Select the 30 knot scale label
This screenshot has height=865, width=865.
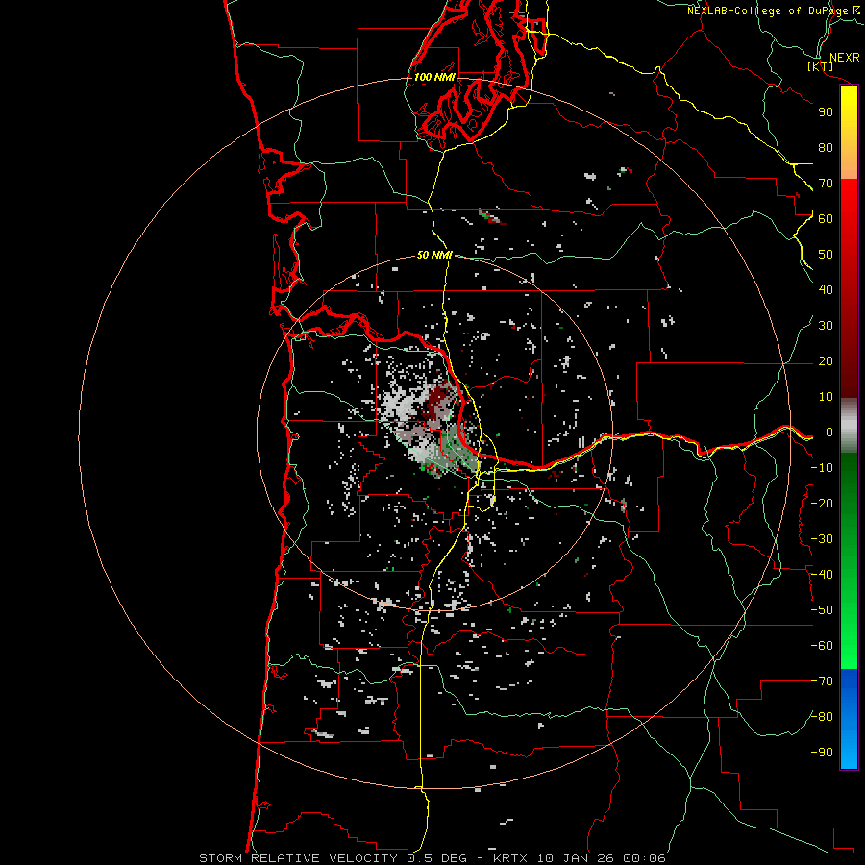[826, 326]
